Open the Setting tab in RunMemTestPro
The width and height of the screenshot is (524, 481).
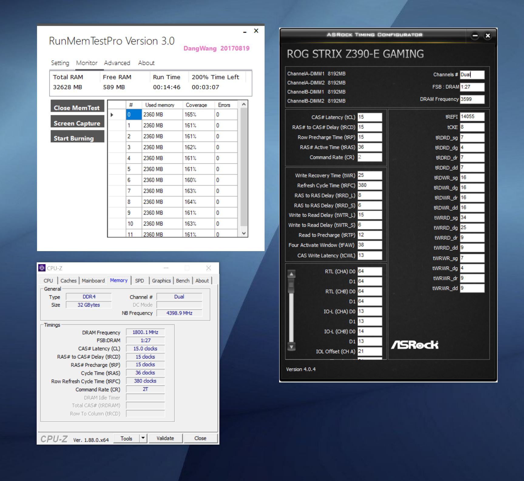(x=60, y=63)
